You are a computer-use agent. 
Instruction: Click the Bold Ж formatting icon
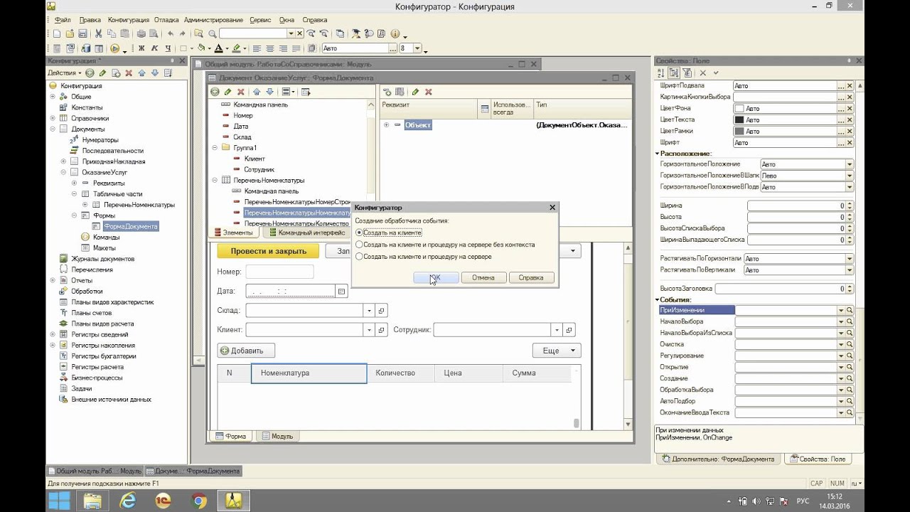(141, 48)
